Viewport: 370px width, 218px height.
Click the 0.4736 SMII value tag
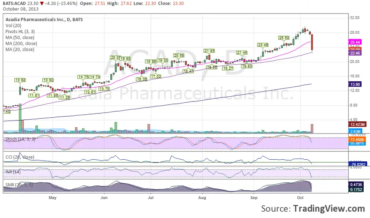(x=356, y=185)
